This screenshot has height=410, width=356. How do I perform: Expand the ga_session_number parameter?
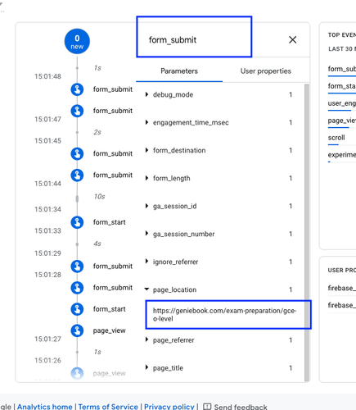pos(146,234)
